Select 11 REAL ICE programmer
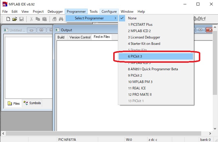 [x=156, y=88]
